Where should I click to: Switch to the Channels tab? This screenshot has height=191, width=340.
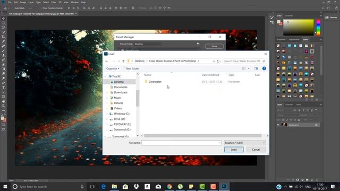click(289, 105)
